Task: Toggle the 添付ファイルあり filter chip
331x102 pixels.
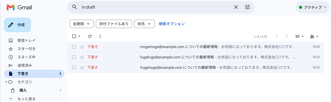Action: point(114,24)
